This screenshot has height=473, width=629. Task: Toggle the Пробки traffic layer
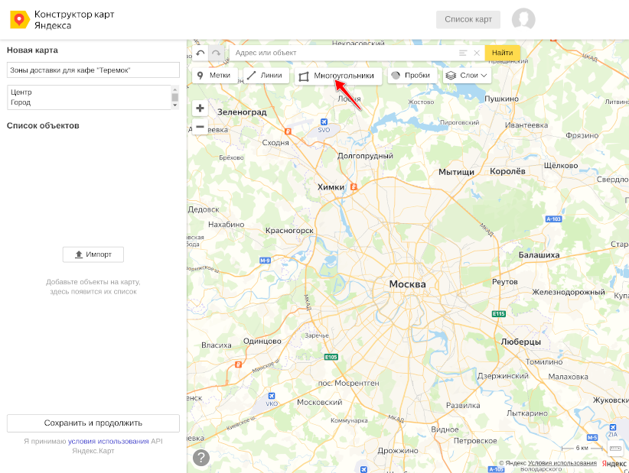[412, 76]
